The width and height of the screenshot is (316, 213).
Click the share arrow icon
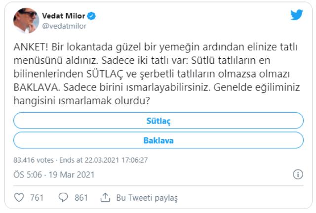tap(105, 198)
